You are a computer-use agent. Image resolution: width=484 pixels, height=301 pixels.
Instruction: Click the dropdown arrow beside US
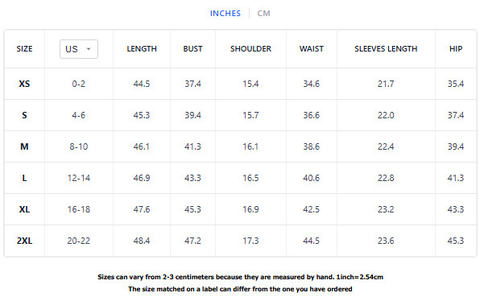point(89,49)
